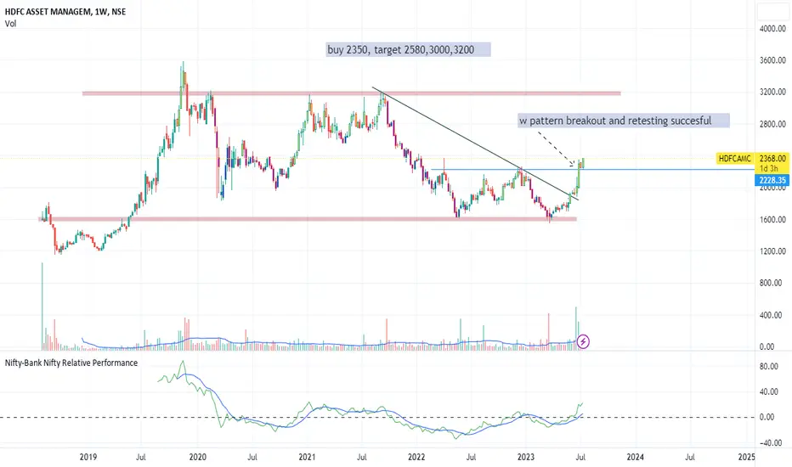This screenshot has height=467, width=792.
Task: Click the 2021 time axis label
Action: coord(307,457)
